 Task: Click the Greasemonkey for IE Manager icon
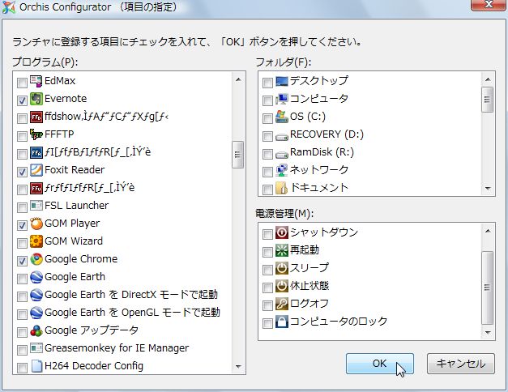click(36, 348)
